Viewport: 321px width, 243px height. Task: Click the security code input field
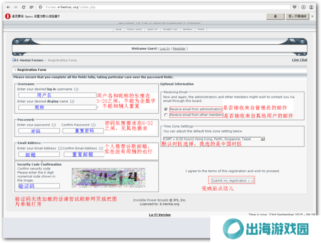pyautogui.click(x=39, y=186)
